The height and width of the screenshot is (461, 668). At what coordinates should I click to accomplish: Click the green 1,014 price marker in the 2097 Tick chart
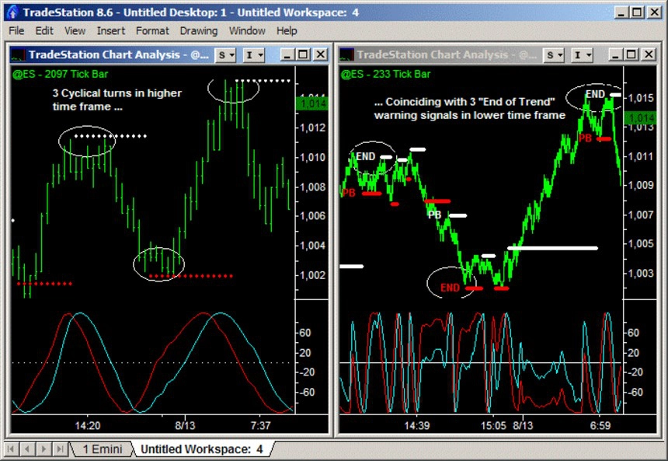[x=312, y=103]
